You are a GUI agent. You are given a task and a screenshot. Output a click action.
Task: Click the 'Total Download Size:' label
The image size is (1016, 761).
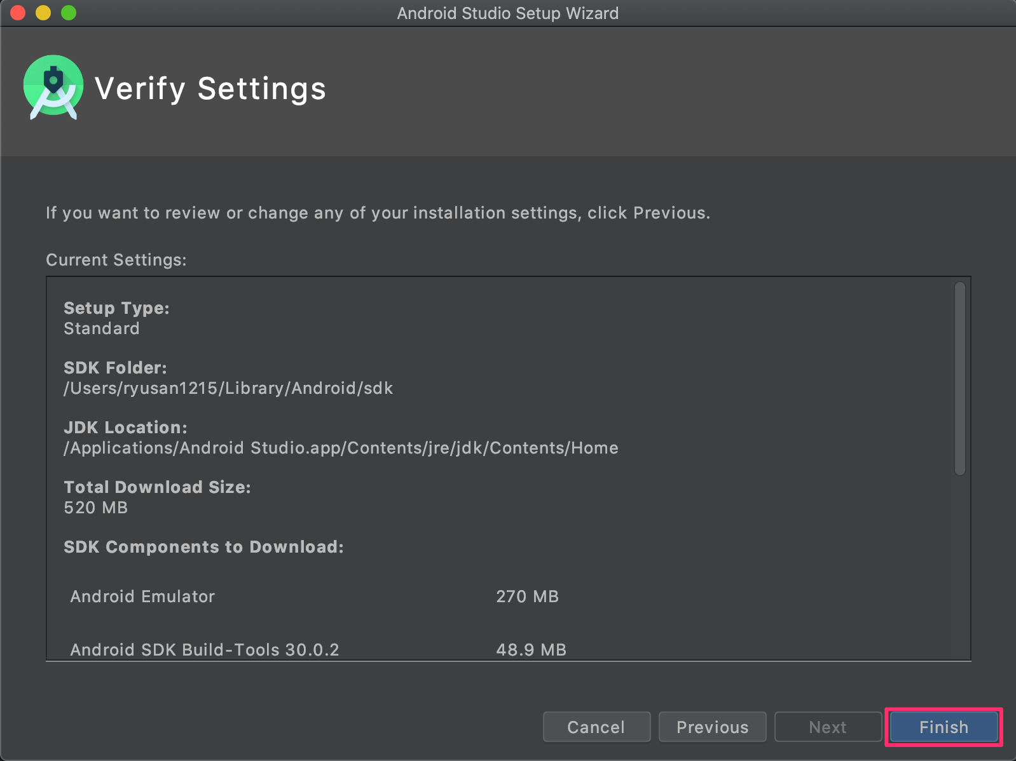tap(158, 487)
